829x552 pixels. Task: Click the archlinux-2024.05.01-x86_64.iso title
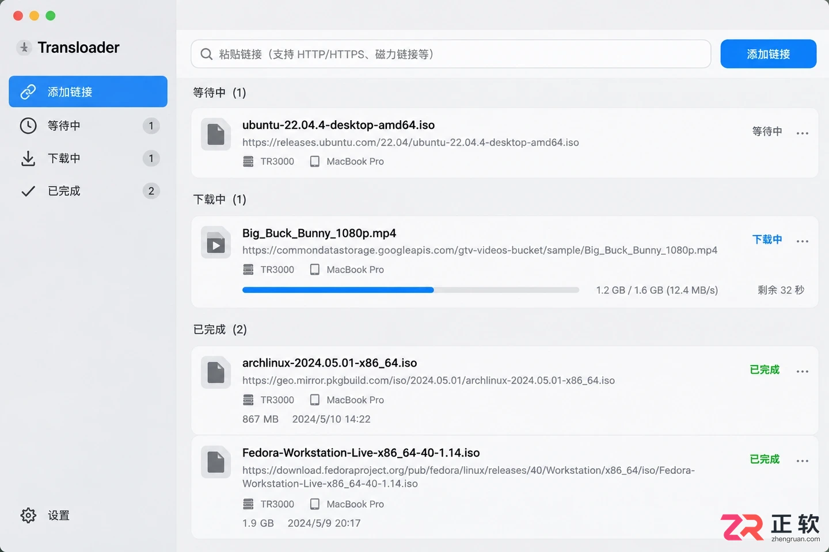click(x=329, y=363)
